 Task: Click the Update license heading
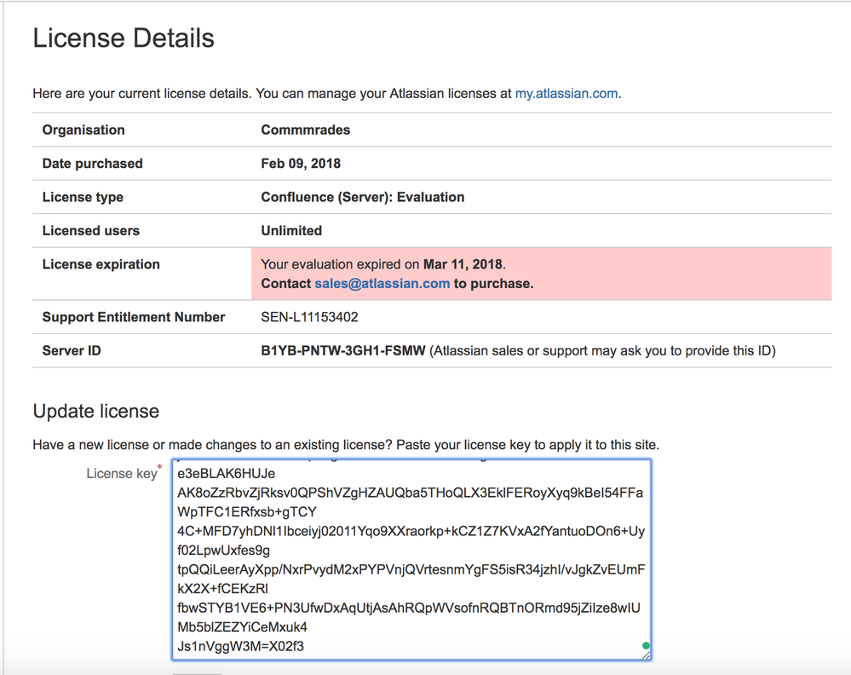(x=96, y=411)
